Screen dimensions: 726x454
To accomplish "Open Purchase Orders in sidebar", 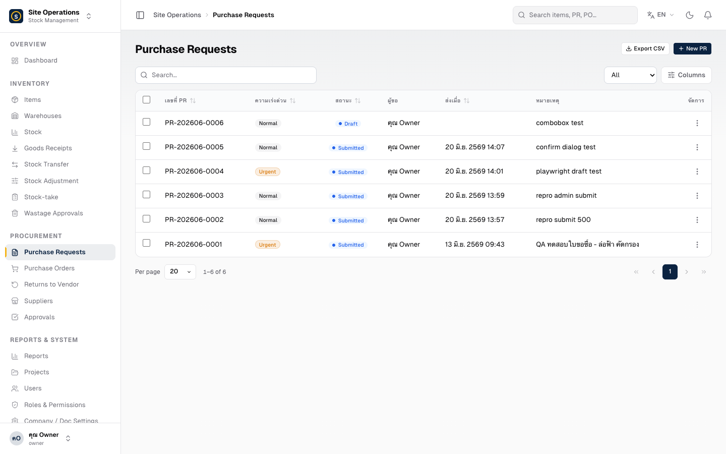I will pyautogui.click(x=60, y=268).
